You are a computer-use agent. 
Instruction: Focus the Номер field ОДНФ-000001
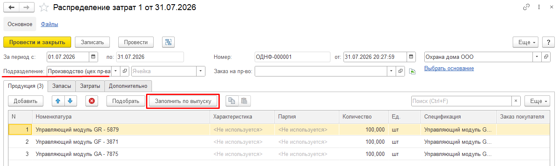click(293, 57)
